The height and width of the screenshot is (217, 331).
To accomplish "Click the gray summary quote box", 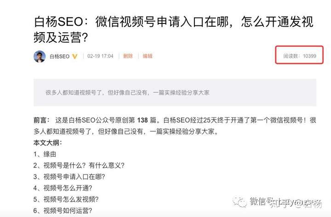I will [175, 92].
